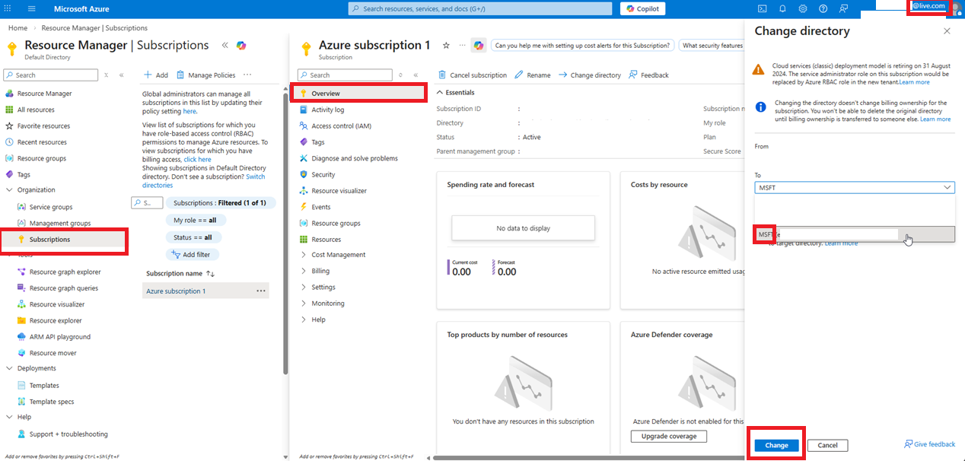Click Manage Policies

pos(206,75)
